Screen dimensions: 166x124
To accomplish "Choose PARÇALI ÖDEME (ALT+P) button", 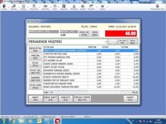I will (x=82, y=99).
